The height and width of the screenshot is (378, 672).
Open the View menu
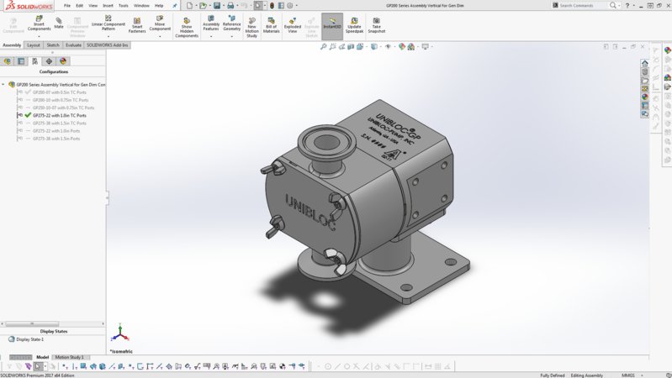click(93, 6)
